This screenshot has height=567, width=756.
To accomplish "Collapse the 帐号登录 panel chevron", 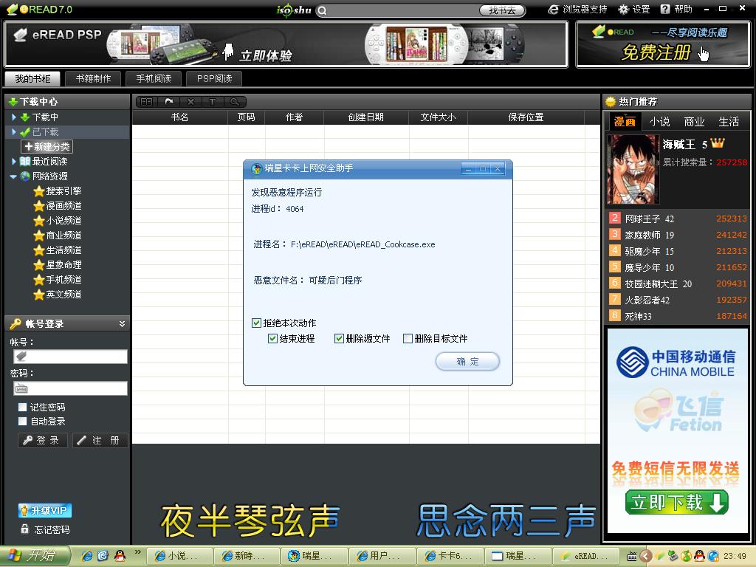I will click(122, 324).
